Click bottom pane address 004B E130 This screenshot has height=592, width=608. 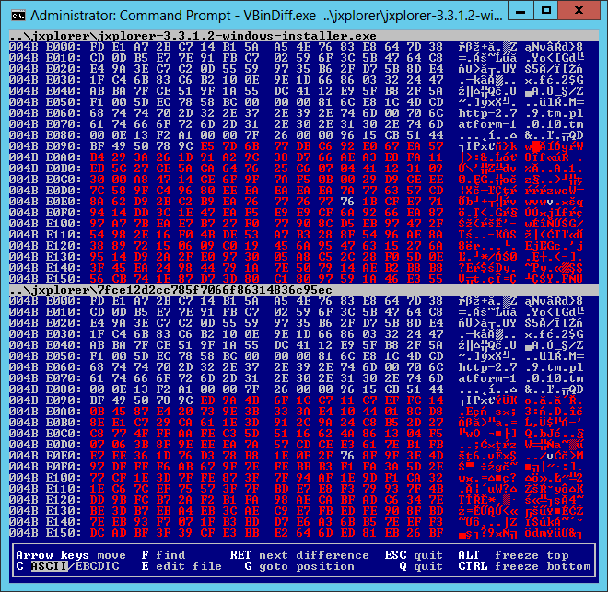(45, 511)
